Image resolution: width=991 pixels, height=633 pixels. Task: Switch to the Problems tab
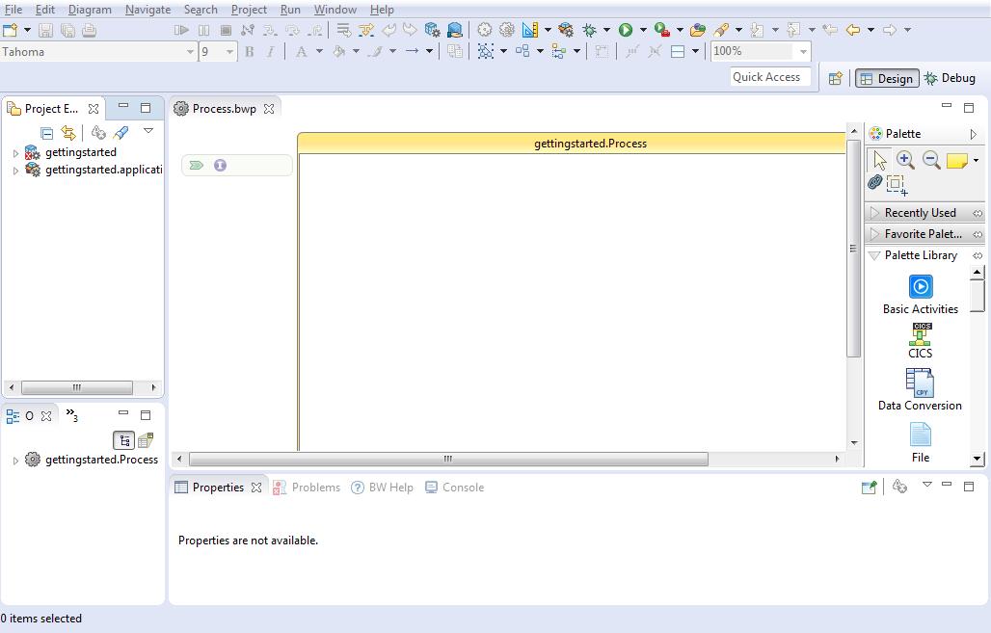316,488
